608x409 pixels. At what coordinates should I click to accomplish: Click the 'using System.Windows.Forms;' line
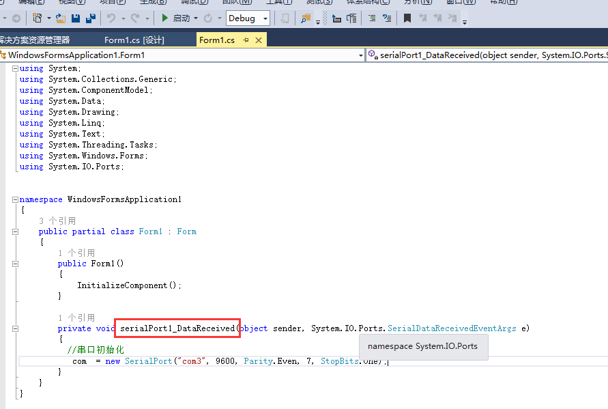tap(84, 156)
